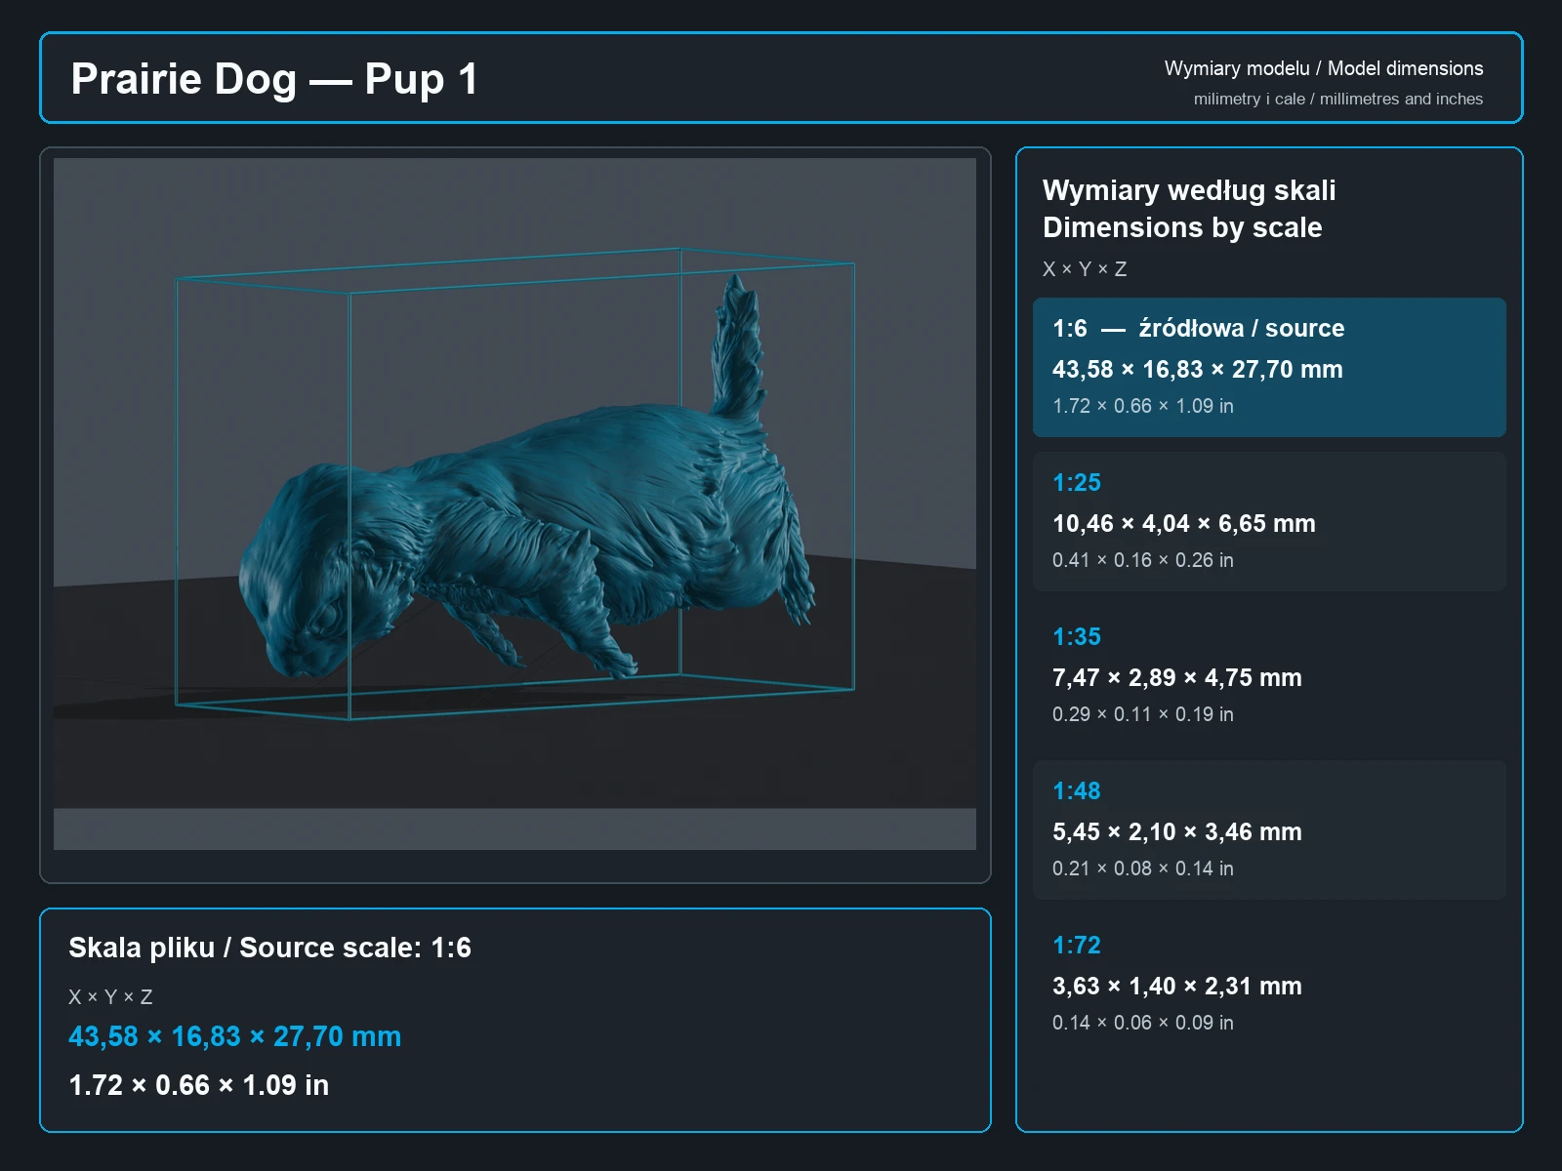The image size is (1562, 1171).
Task: Select the 1:72 scale entry
Action: pos(1269,984)
